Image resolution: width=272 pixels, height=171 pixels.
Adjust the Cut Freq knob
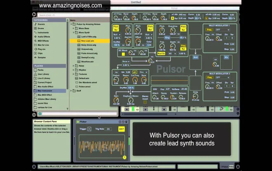135,80
